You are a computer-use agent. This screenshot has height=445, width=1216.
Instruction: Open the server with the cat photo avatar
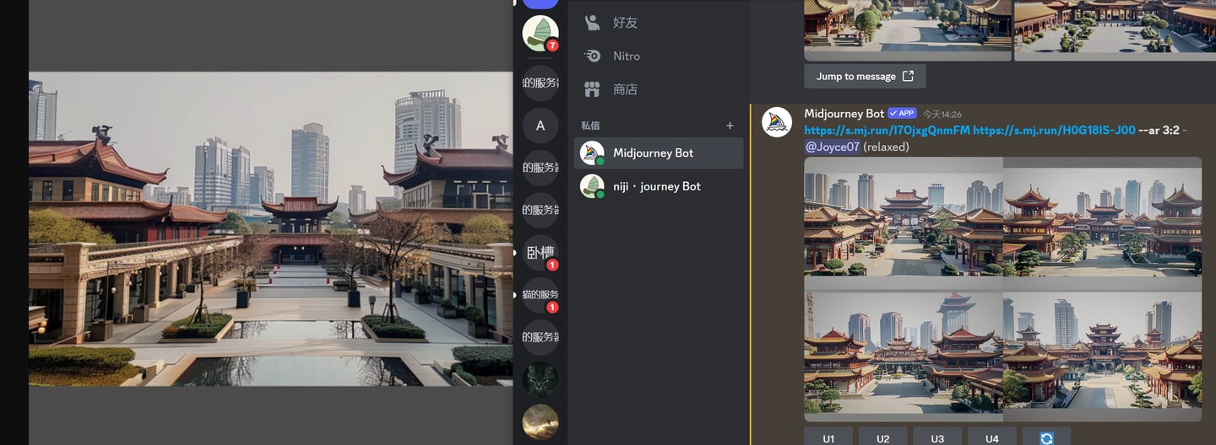pos(540,379)
